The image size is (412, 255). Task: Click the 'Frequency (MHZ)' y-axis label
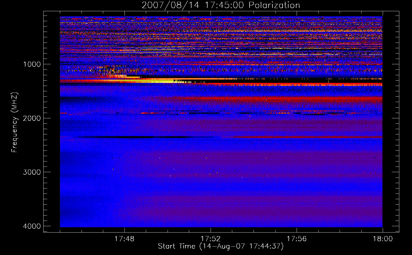tap(15, 122)
